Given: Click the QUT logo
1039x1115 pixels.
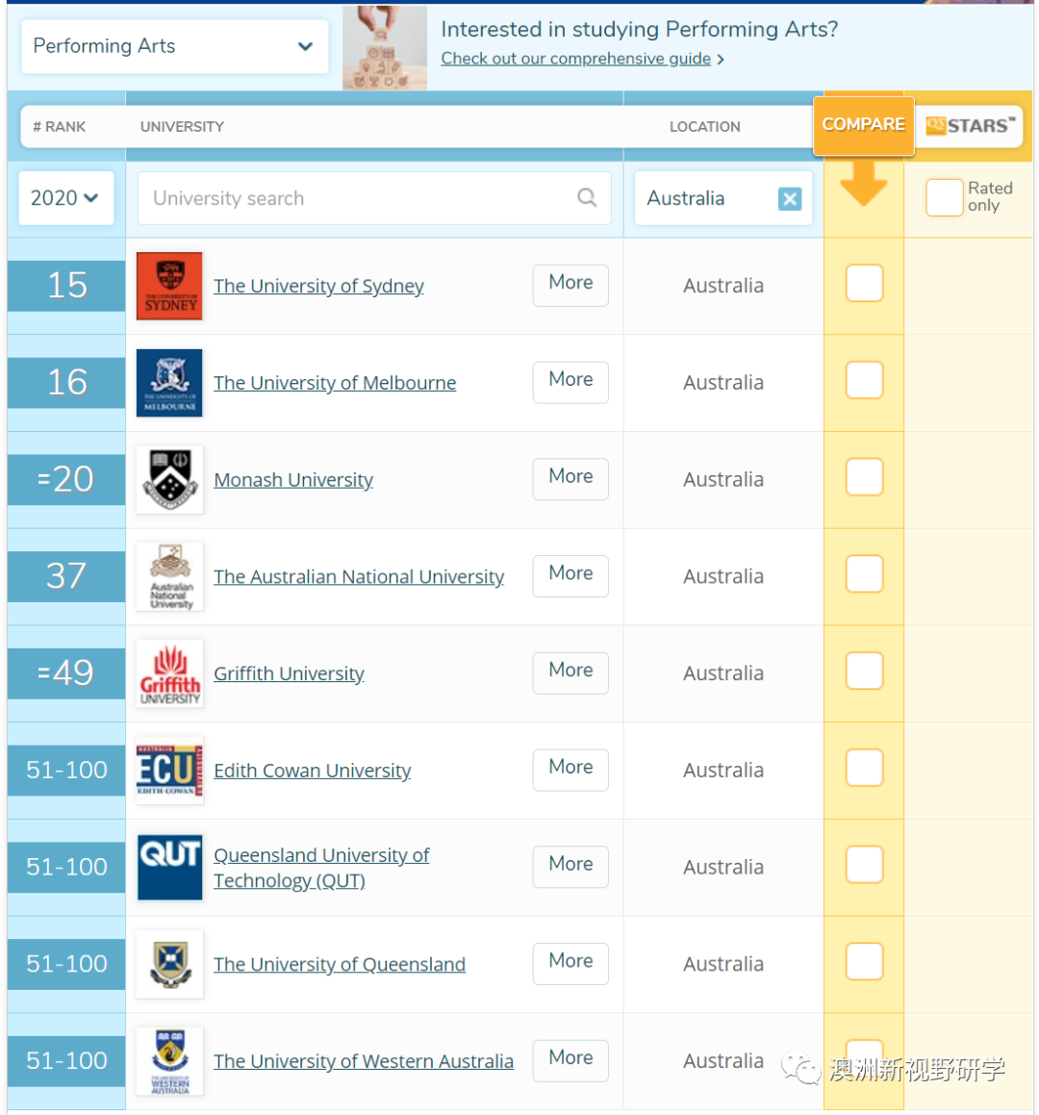Looking at the screenshot, I should pyautogui.click(x=169, y=868).
